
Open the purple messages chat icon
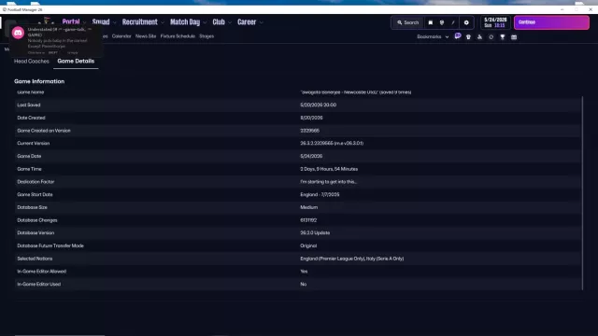[x=458, y=36]
